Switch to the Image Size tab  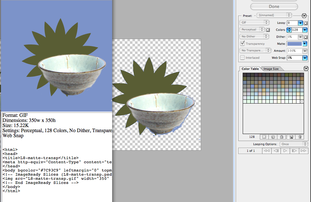(271, 69)
